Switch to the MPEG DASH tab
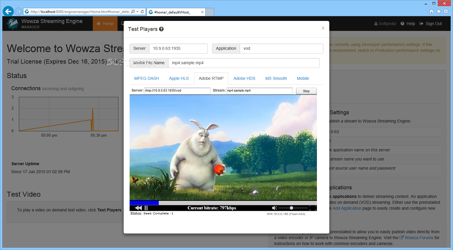This screenshot has width=453, height=250. coord(147,78)
